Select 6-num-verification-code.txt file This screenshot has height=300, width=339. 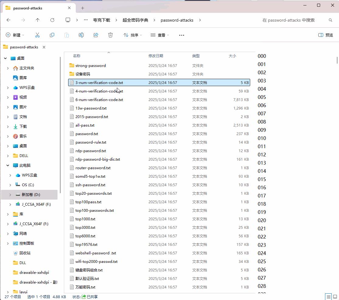click(159, 99)
